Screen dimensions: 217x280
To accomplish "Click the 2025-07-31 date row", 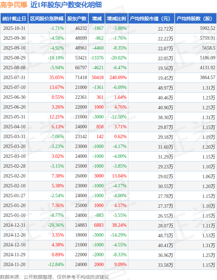I will click(x=14, y=78).
